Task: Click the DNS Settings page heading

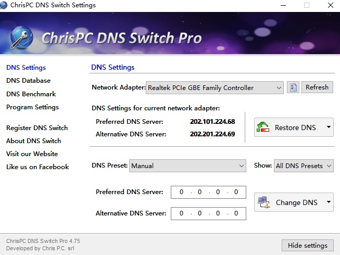Action: pos(113,67)
